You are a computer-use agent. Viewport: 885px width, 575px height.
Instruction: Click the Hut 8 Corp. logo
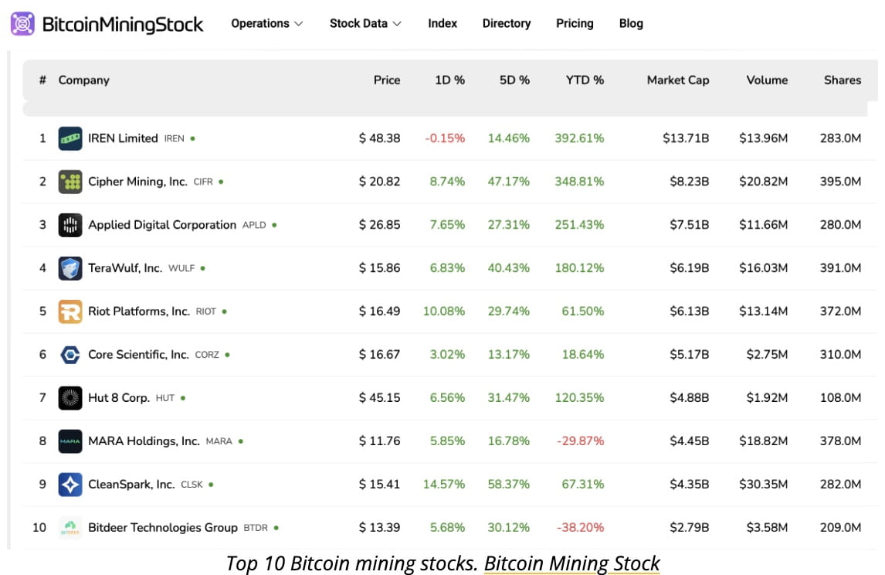[x=70, y=398]
